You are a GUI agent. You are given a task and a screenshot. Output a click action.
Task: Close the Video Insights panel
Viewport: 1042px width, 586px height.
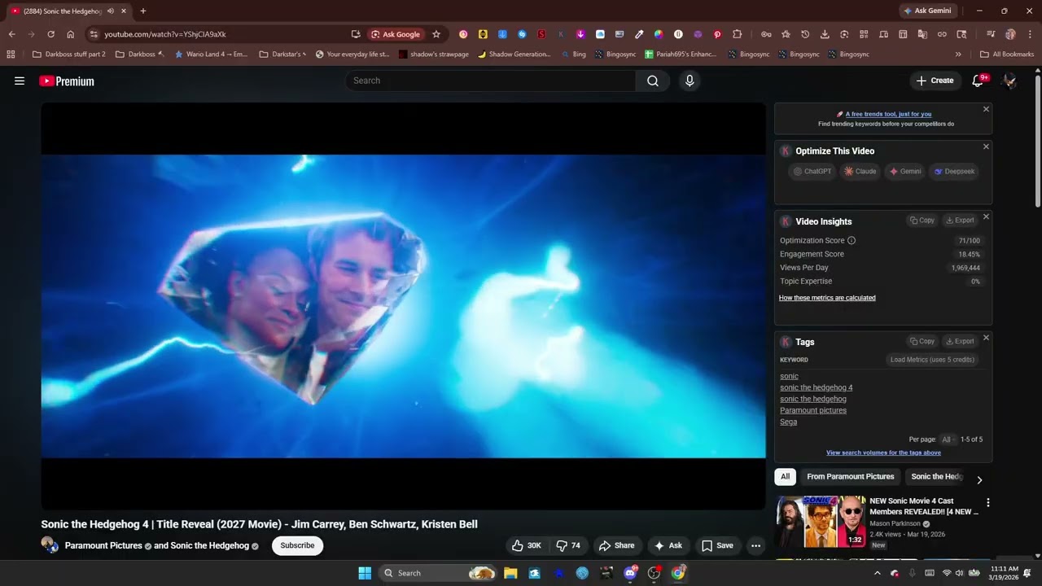point(986,216)
